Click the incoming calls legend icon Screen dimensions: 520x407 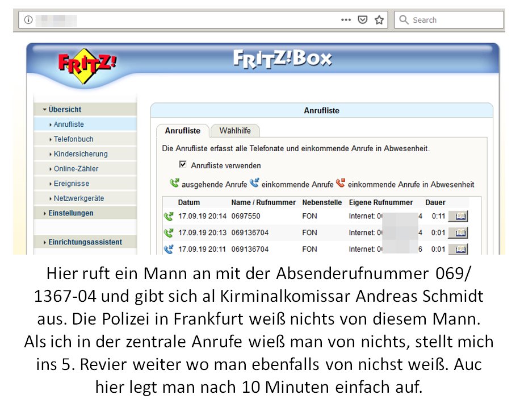click(254, 183)
